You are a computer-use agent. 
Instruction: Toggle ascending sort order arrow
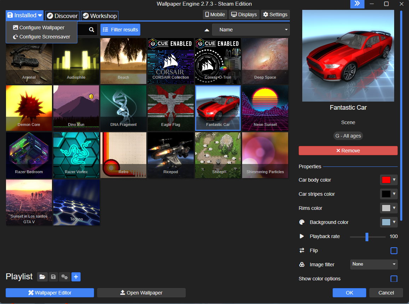pos(207,30)
